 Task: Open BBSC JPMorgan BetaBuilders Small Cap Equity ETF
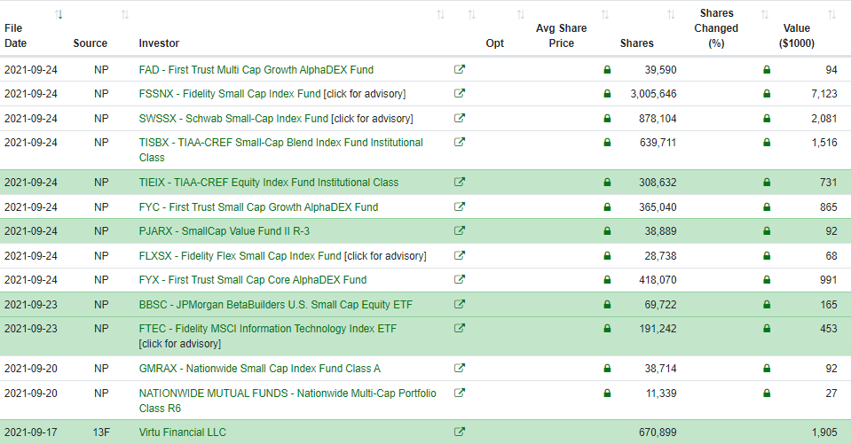click(x=276, y=304)
